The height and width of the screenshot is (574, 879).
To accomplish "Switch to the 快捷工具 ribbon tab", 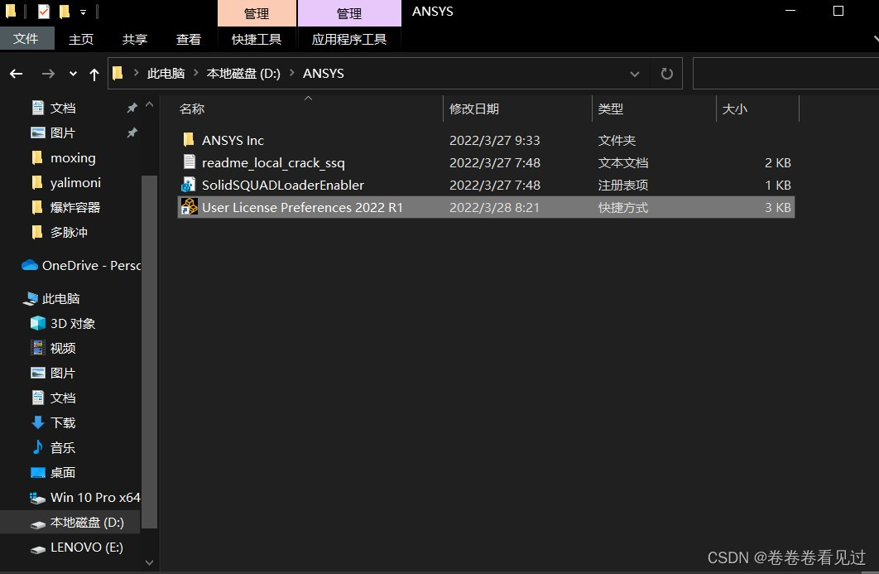I will [x=257, y=39].
